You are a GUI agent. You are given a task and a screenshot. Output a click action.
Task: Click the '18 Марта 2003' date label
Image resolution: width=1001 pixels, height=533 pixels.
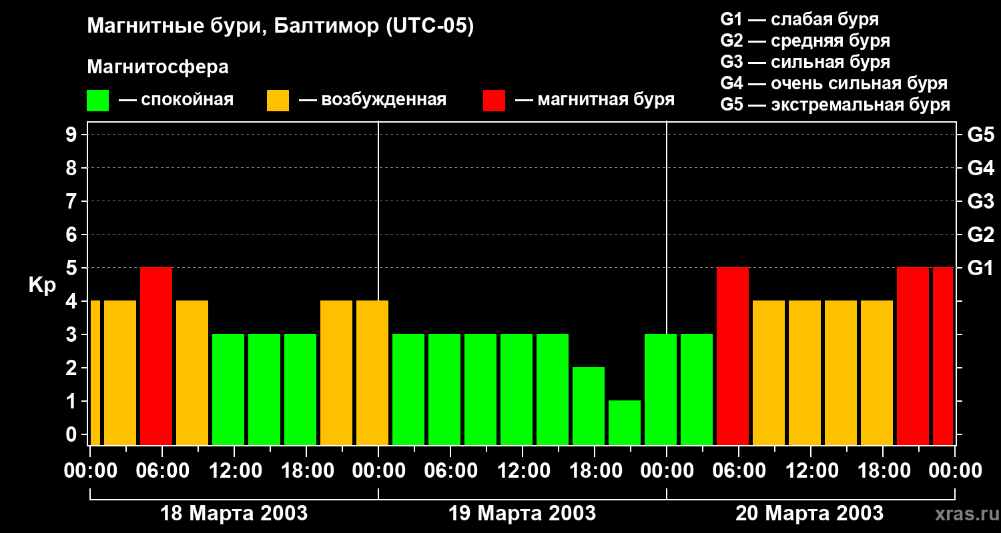[234, 514]
